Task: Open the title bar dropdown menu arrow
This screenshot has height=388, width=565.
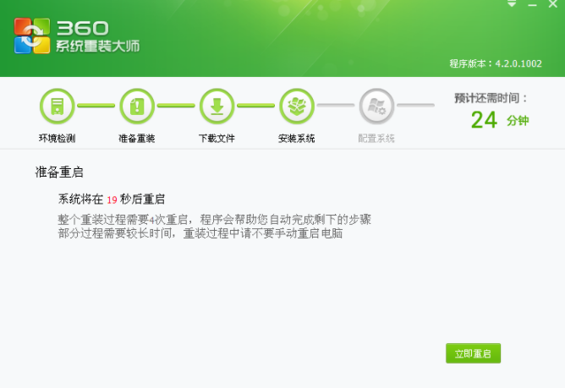Action: pyautogui.click(x=512, y=4)
